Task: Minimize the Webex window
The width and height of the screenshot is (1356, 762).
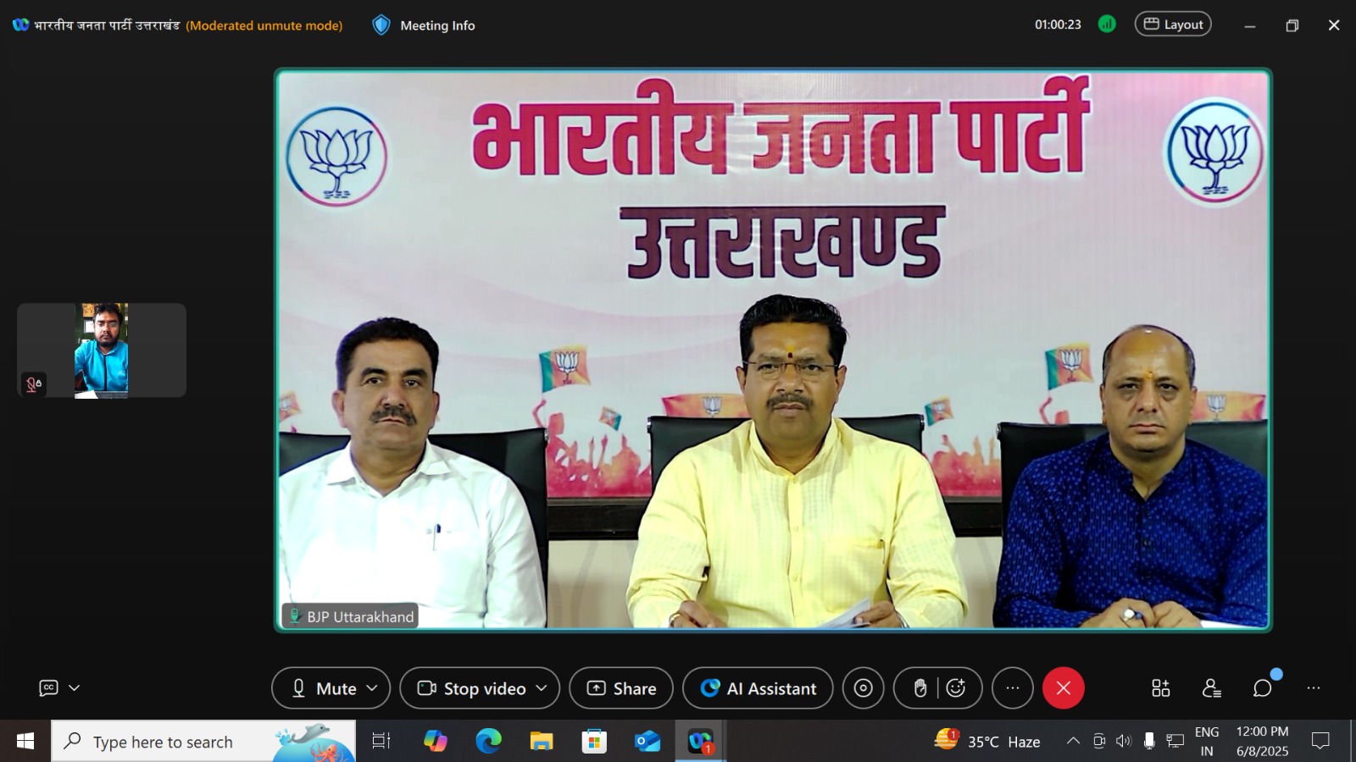Action: point(1249,25)
